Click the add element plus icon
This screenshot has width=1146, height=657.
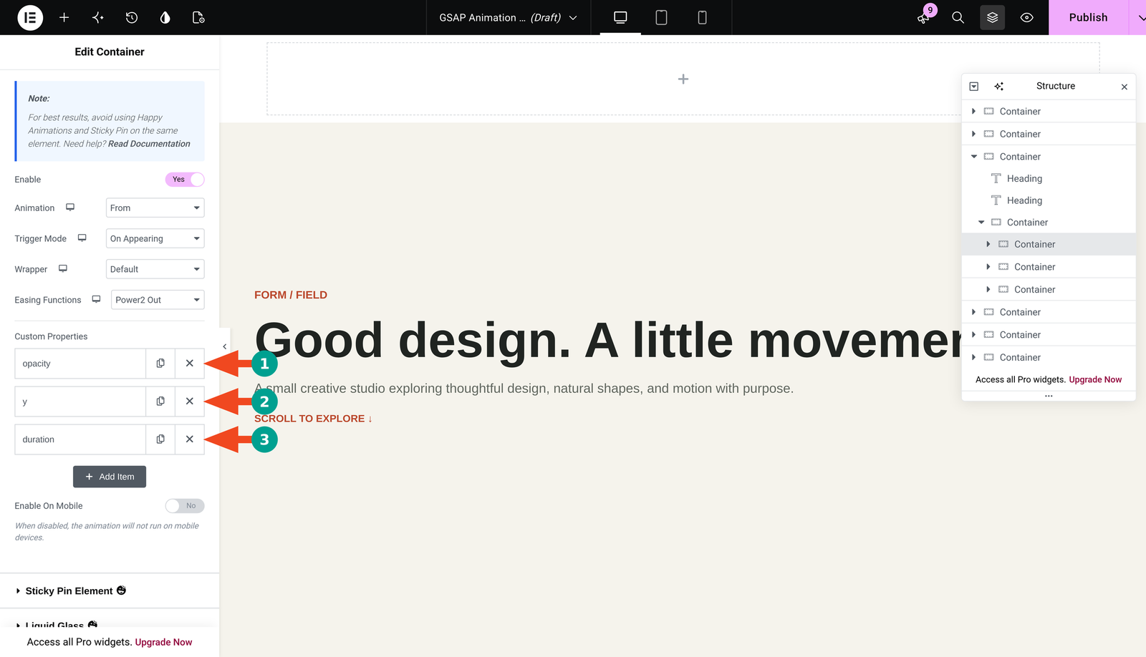64,17
